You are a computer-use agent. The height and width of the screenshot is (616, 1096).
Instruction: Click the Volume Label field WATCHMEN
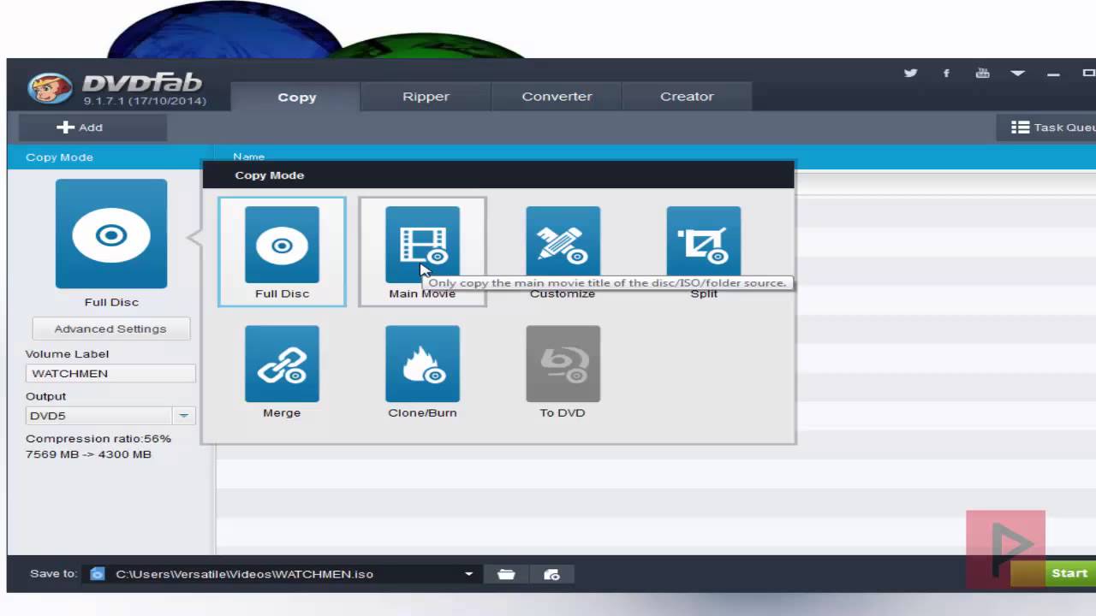click(x=110, y=373)
